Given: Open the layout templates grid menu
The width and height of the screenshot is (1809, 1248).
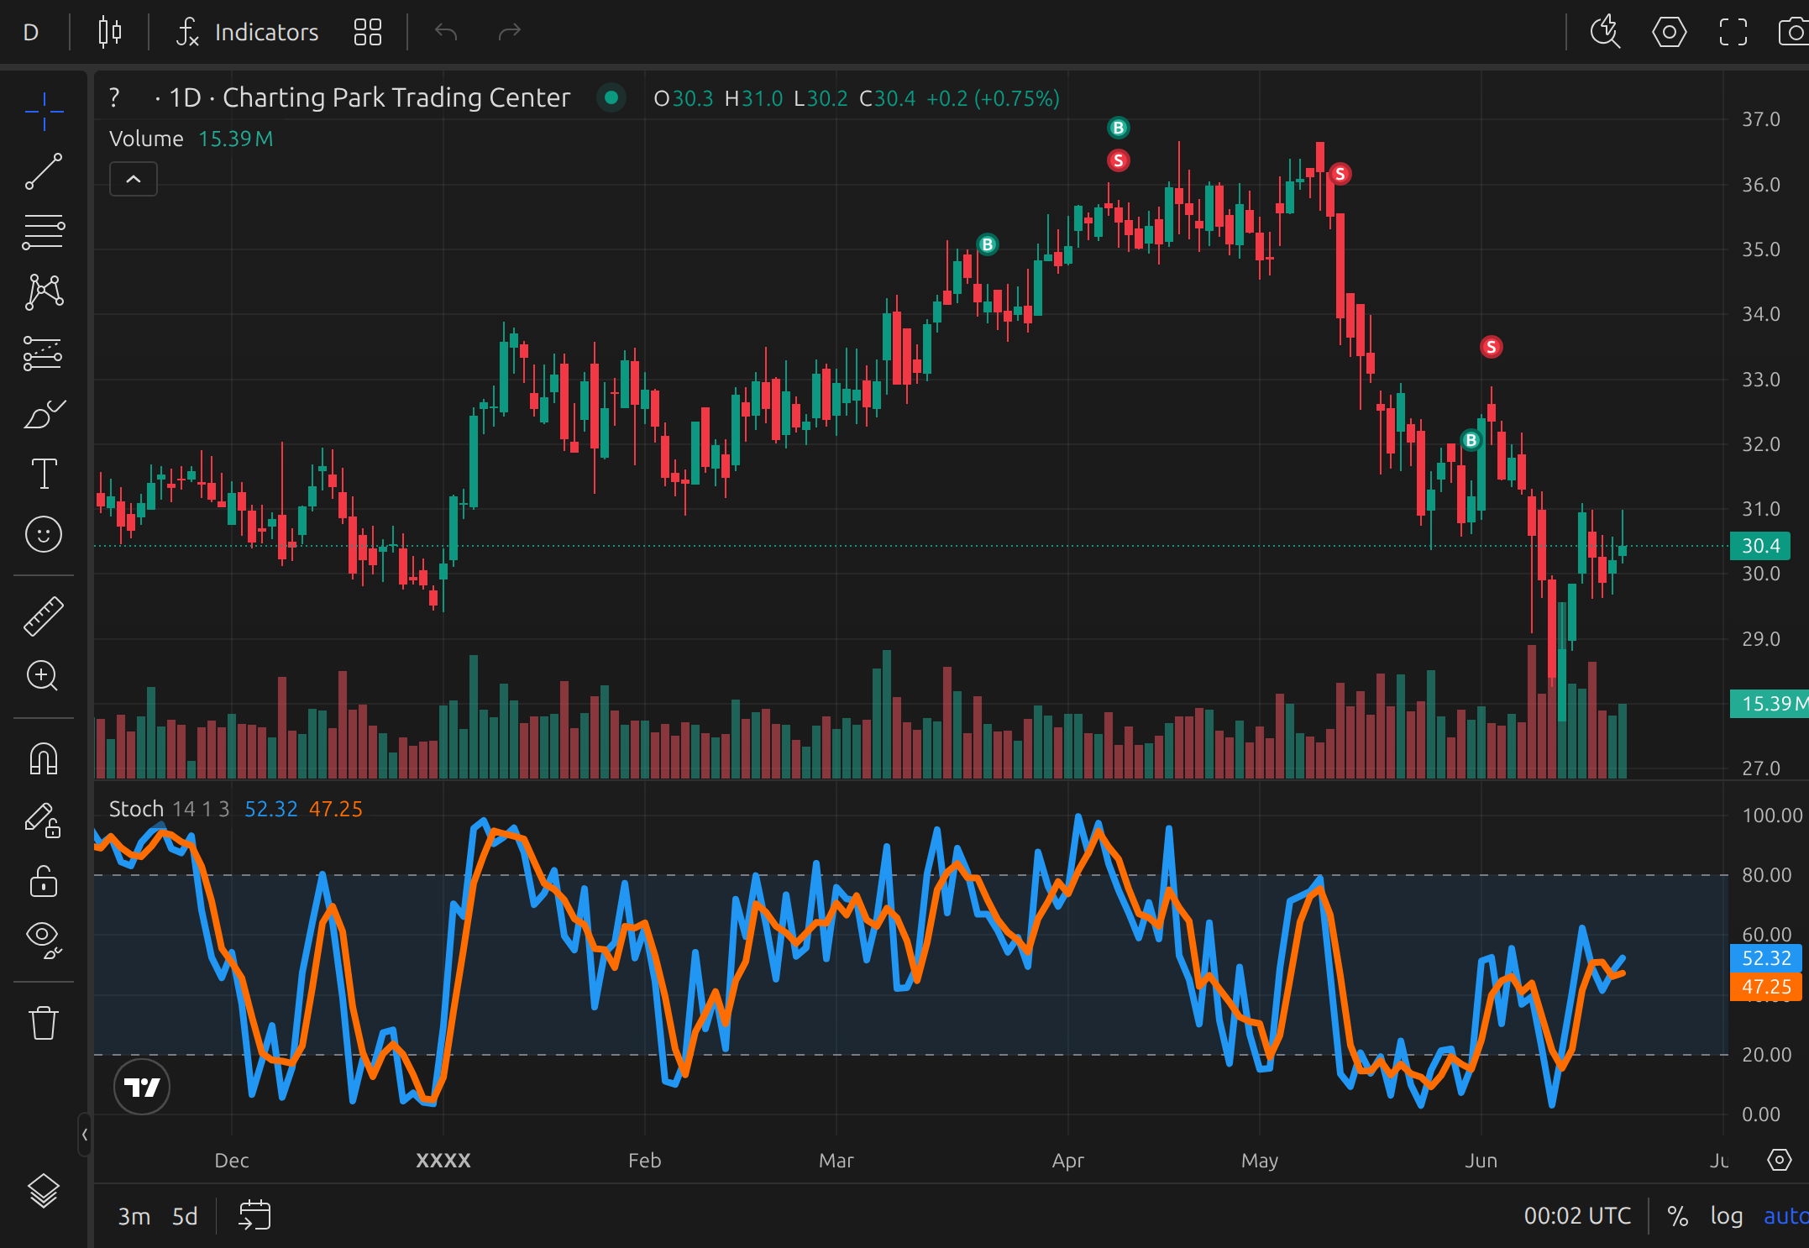Looking at the screenshot, I should click(x=368, y=33).
